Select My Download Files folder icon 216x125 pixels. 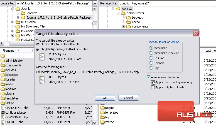[18, 26]
